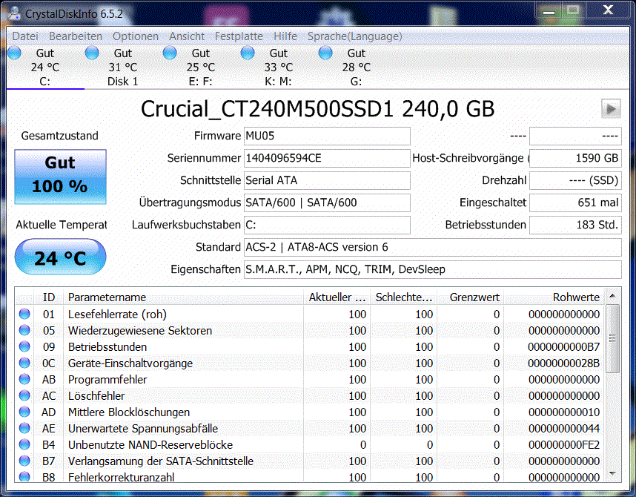Open the Hilfe menu

pyautogui.click(x=285, y=36)
